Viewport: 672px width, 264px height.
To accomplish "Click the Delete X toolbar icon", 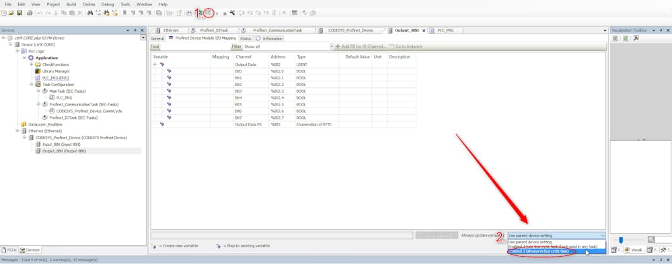I will point(80,13).
